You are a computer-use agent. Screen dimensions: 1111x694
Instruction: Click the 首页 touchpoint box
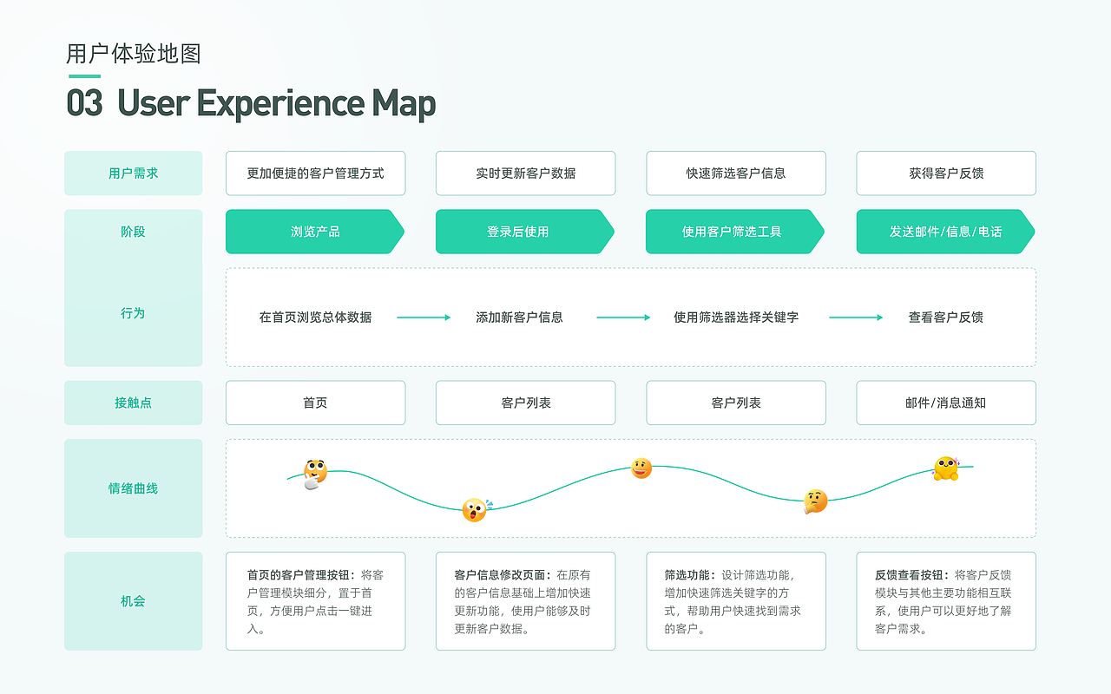click(x=315, y=403)
